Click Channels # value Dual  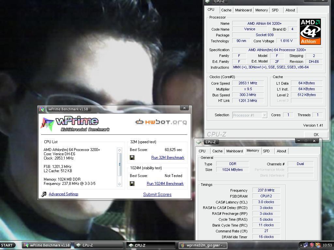[300, 164]
